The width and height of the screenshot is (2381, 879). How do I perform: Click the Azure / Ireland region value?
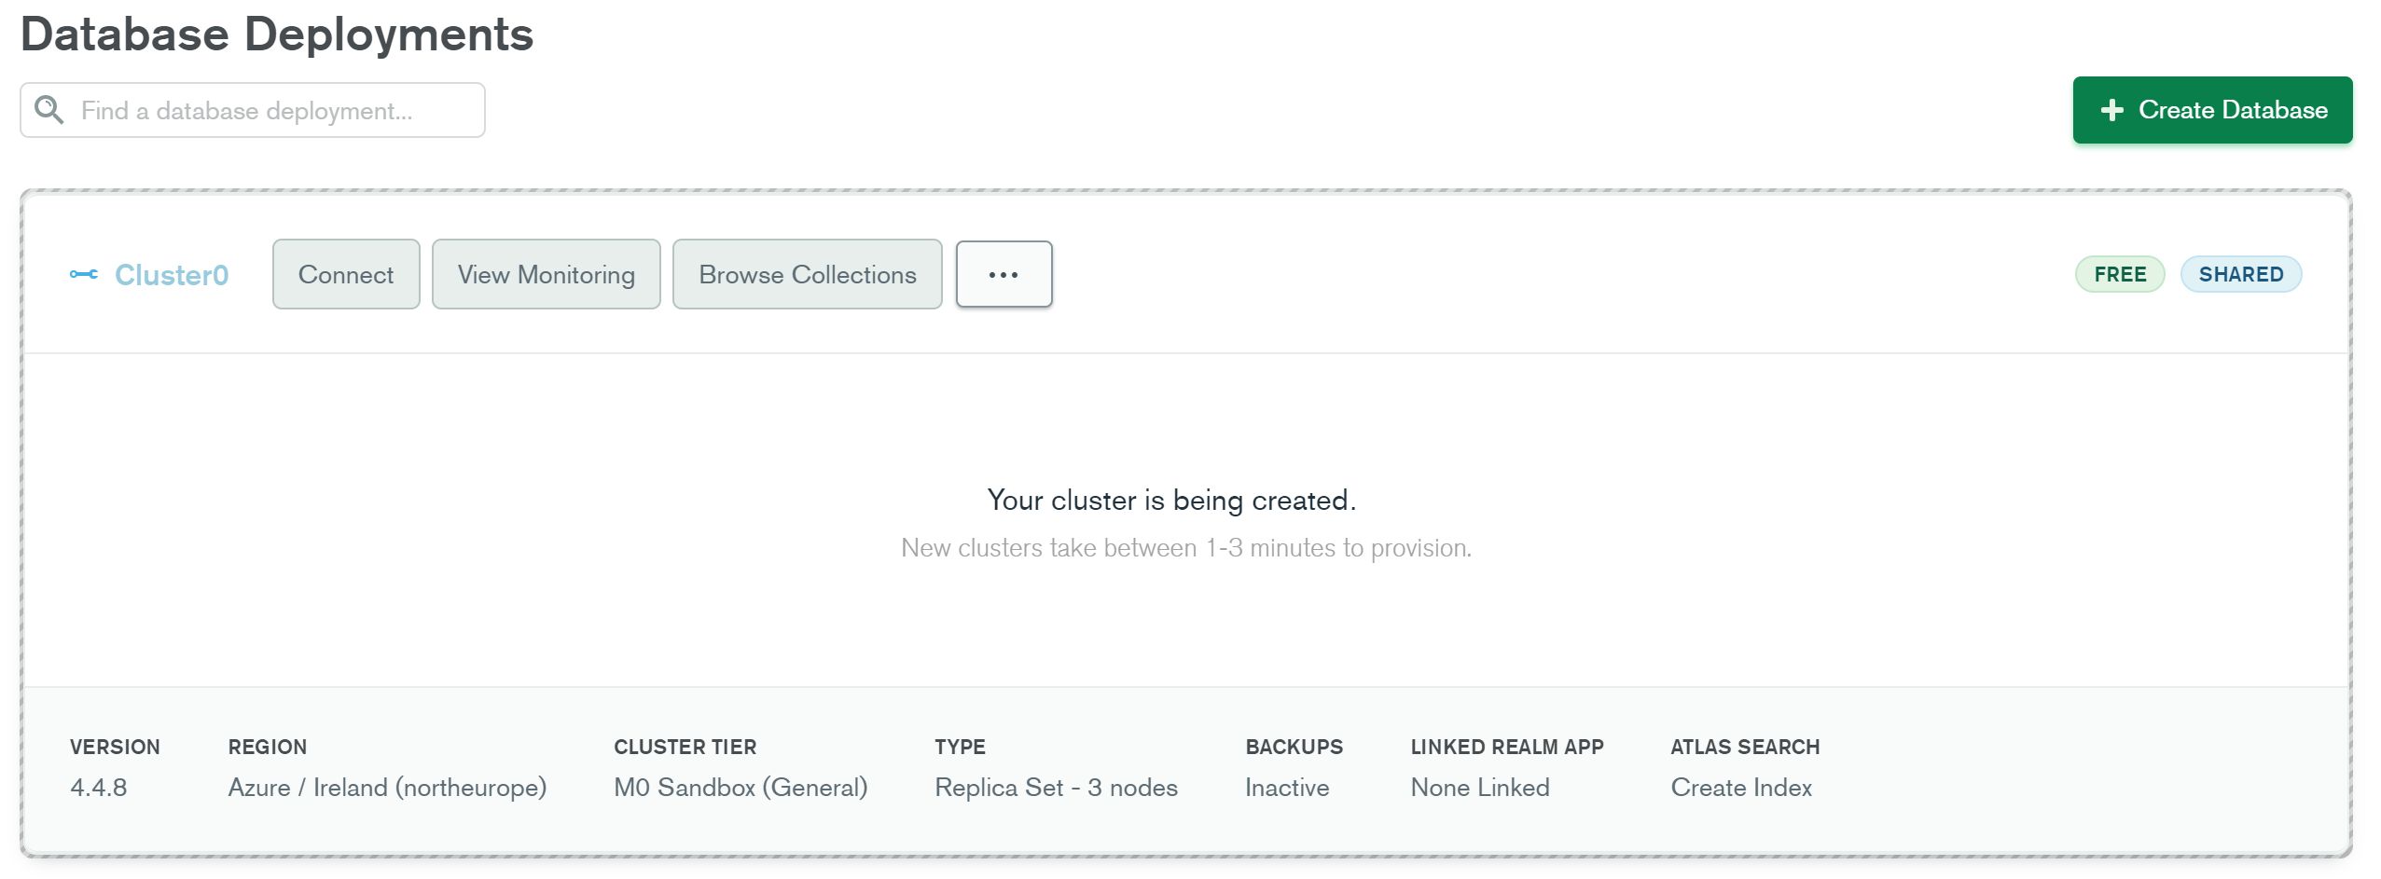tap(387, 788)
